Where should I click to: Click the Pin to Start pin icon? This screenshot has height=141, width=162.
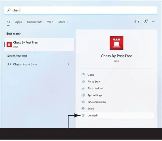click(83, 82)
